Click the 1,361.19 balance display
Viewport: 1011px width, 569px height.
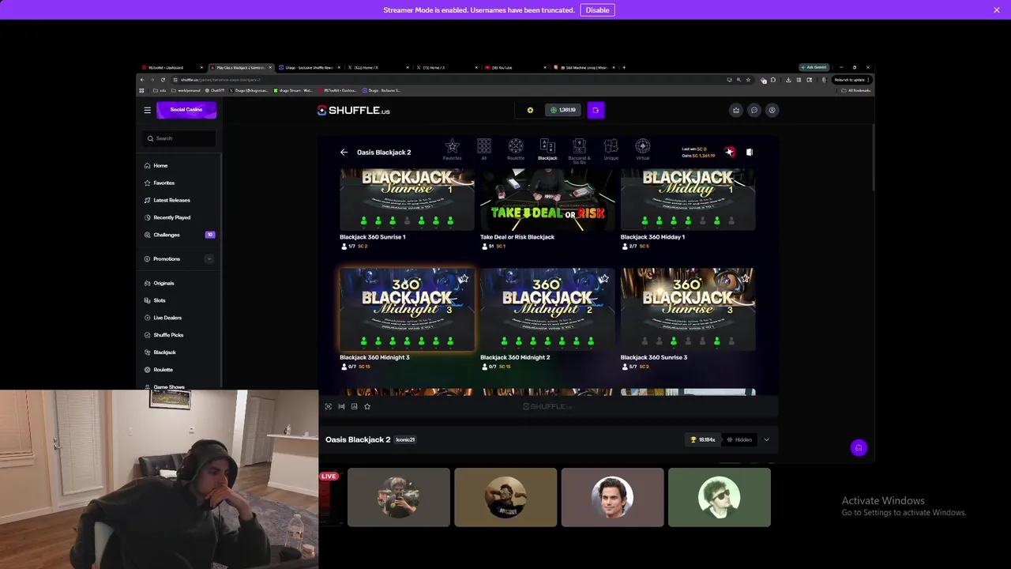pos(563,110)
